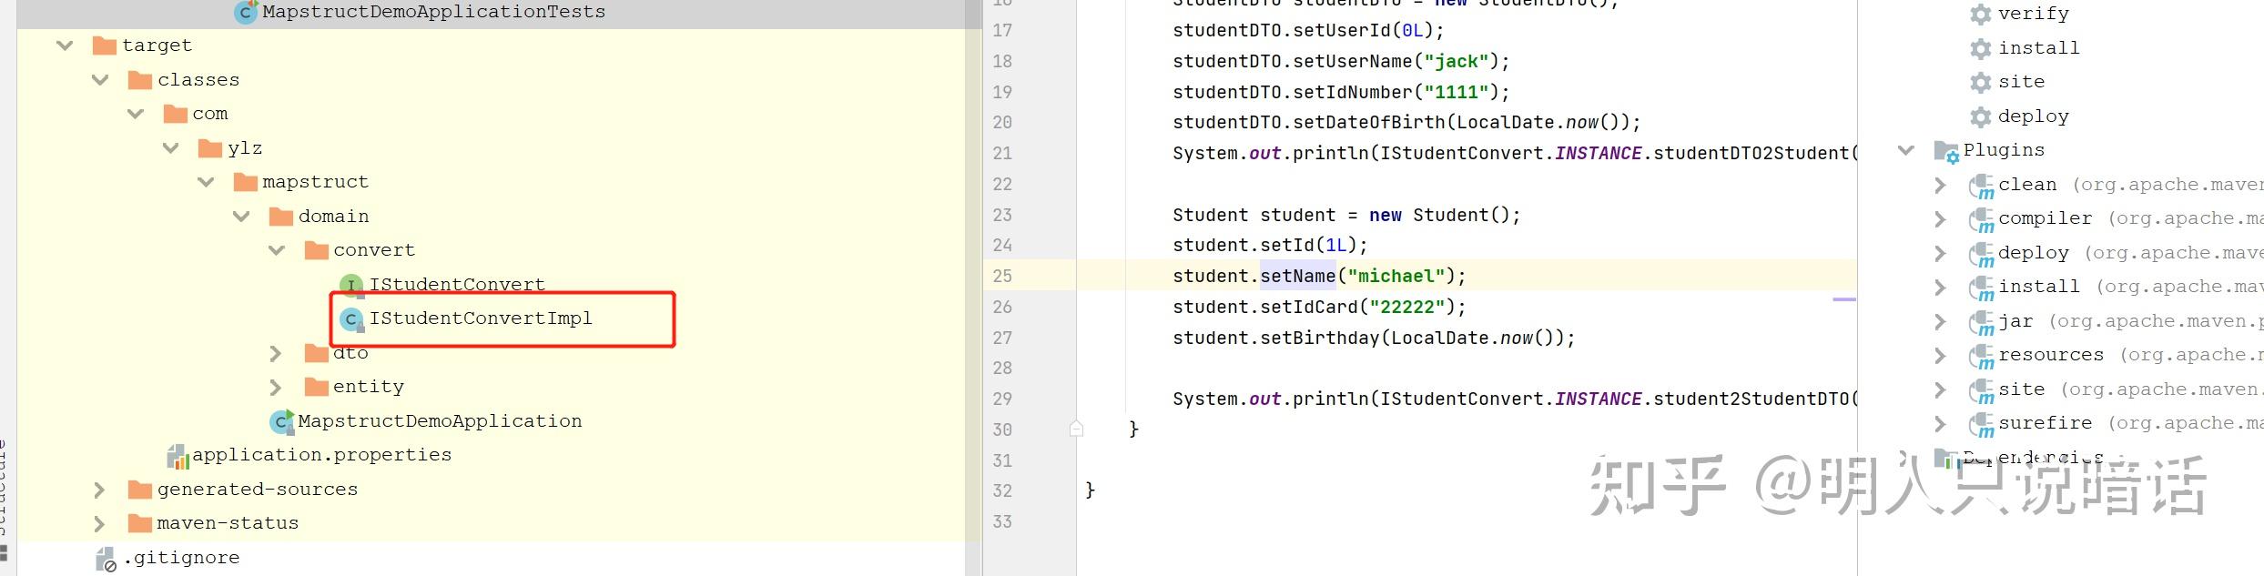The height and width of the screenshot is (576, 2264).
Task: Click the gear icon beside site lifecycle
Action: [1980, 83]
